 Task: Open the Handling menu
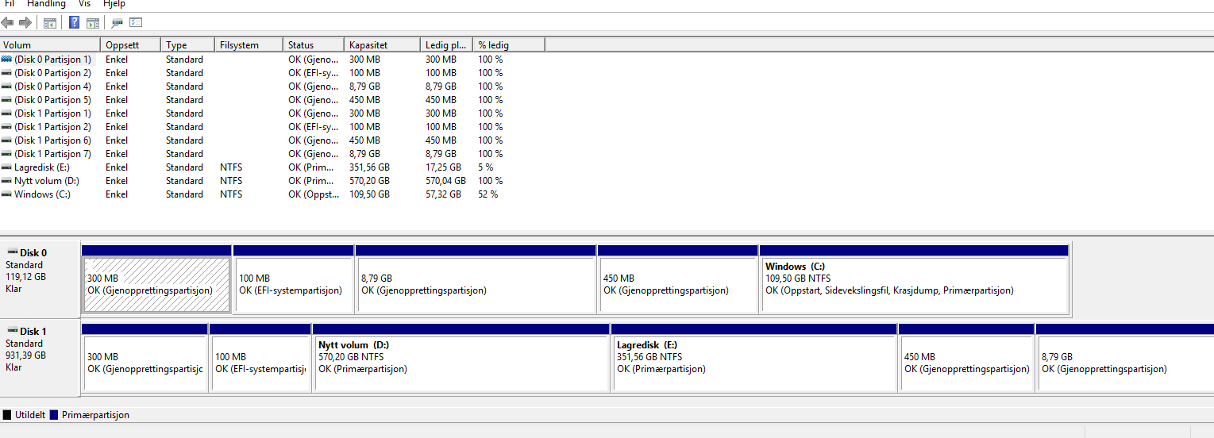46,4
